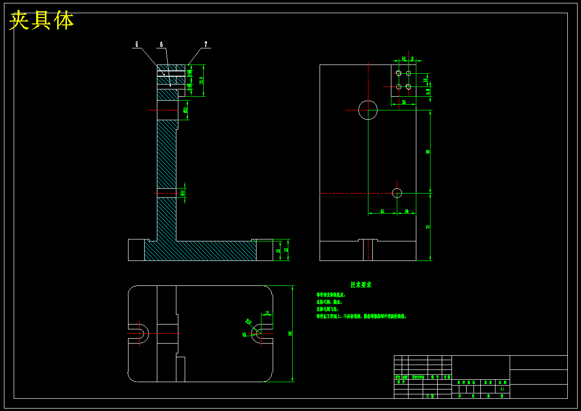
Task: Select the leader callout number 7
Action: (206, 44)
